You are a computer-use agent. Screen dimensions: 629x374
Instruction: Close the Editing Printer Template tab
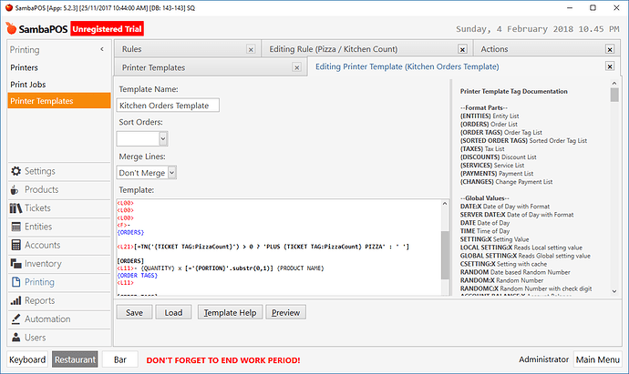pyautogui.click(x=610, y=66)
